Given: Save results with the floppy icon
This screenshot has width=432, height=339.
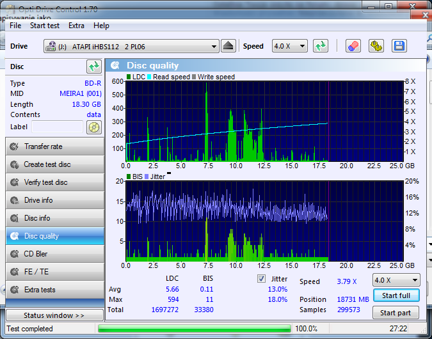Looking at the screenshot, I should [399, 46].
